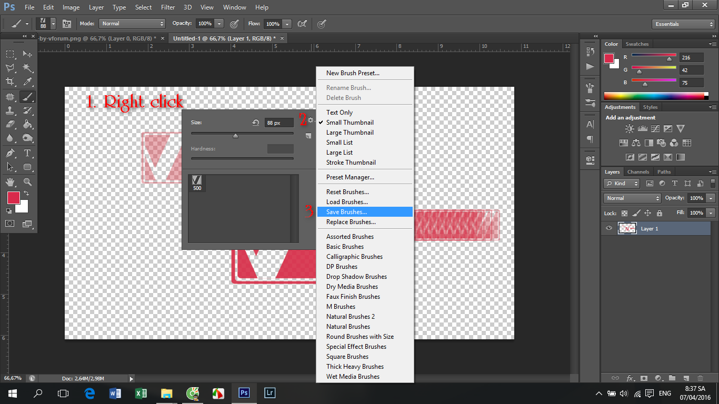Expand layer Fill dropdown arrow
Viewport: 719px width, 404px height.
point(711,213)
